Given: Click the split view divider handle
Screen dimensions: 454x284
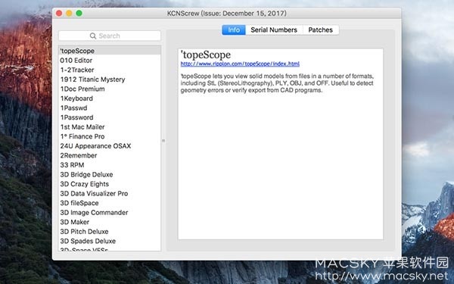Looking at the screenshot, I should point(163,141).
